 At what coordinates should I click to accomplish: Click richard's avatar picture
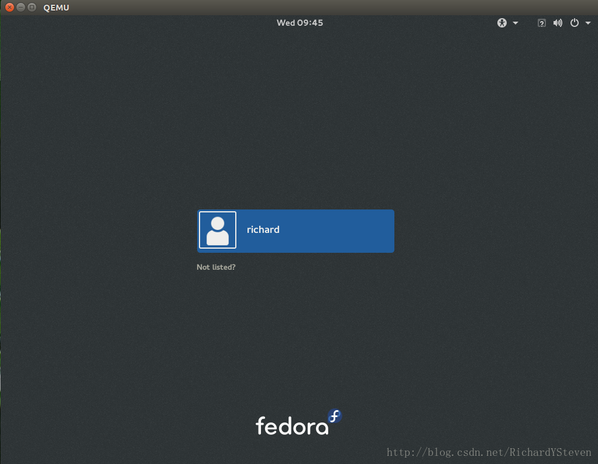[x=218, y=230]
